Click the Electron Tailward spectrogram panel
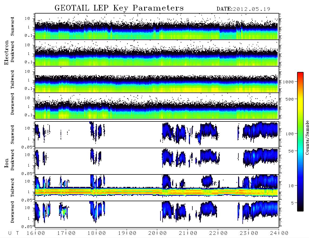The height and width of the screenshot is (238, 309). click(157, 80)
